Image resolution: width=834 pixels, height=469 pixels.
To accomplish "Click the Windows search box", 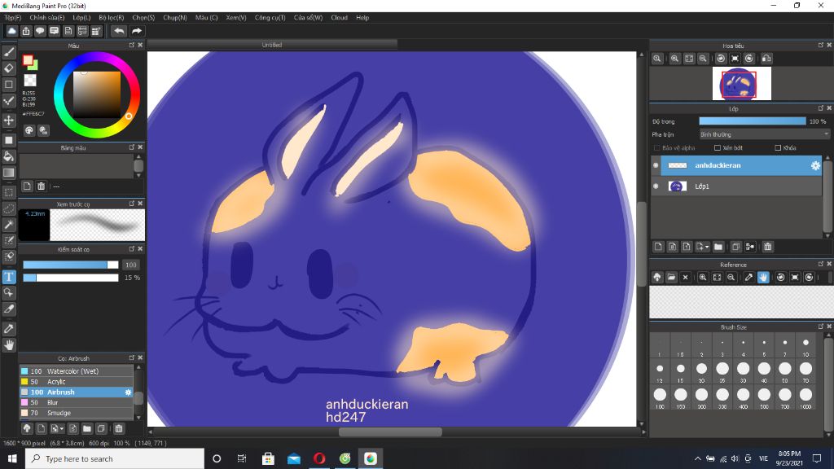I will tap(114, 458).
